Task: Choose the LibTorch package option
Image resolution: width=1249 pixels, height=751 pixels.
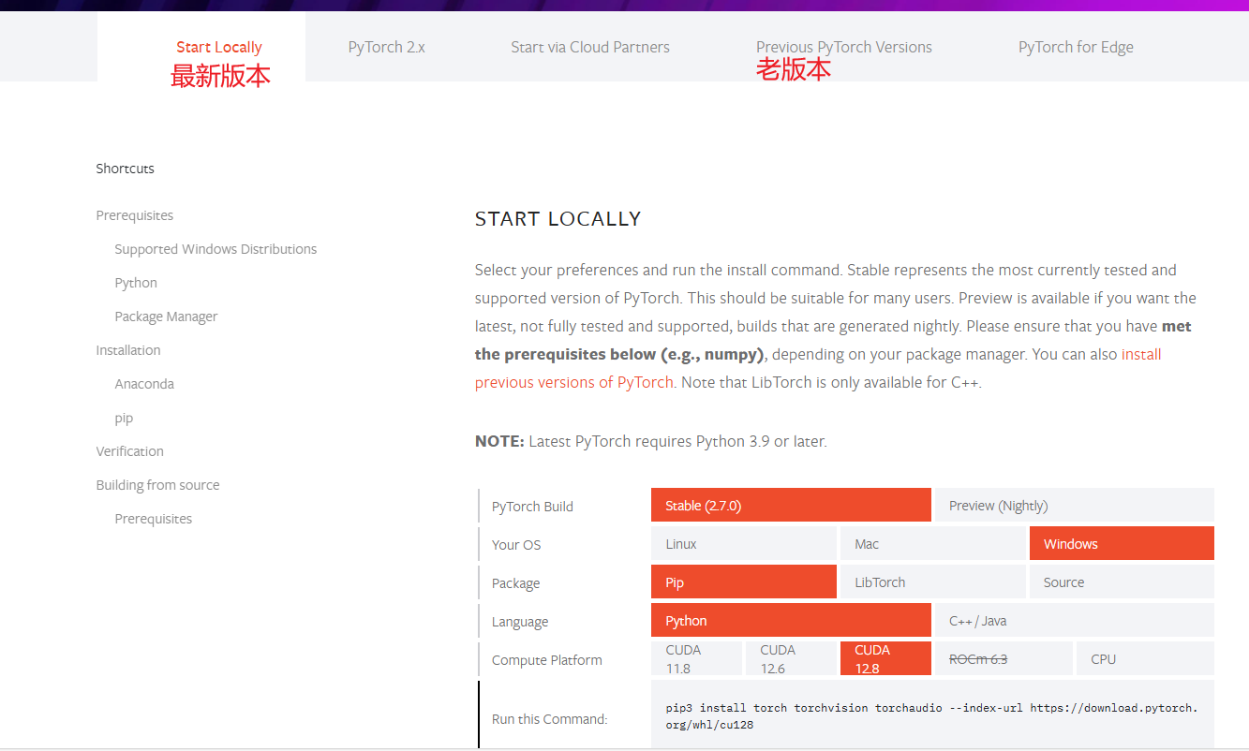Action: pyautogui.click(x=932, y=582)
